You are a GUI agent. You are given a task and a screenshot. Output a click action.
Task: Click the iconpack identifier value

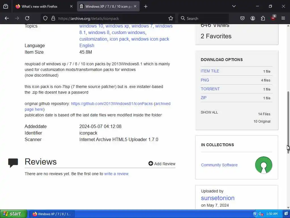click(x=88, y=133)
